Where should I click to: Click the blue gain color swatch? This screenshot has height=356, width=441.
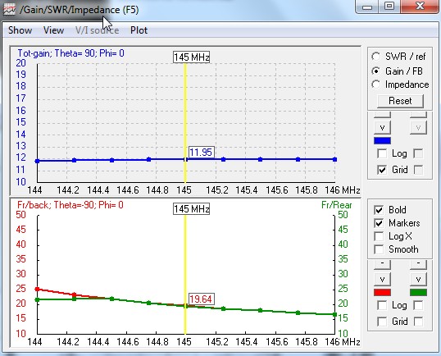[x=382, y=141]
